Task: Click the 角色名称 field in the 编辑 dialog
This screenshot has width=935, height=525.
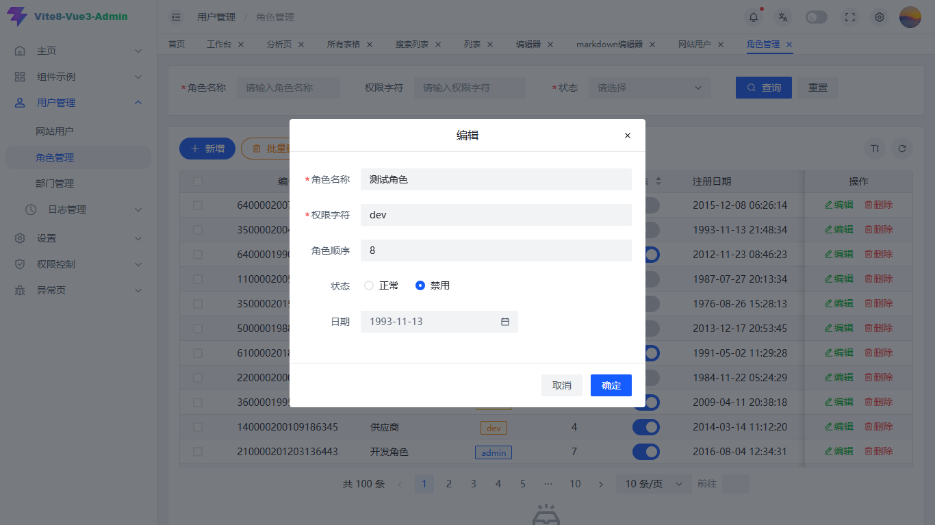Action: click(496, 179)
